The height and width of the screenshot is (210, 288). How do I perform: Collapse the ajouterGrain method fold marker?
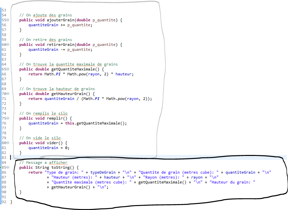pos(8,20)
